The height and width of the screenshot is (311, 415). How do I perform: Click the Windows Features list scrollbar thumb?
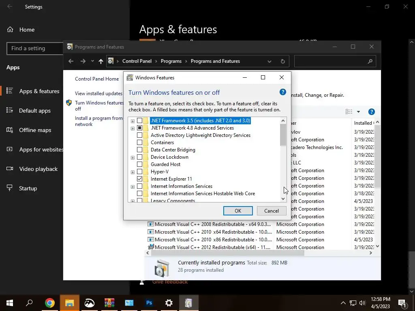tap(283, 135)
